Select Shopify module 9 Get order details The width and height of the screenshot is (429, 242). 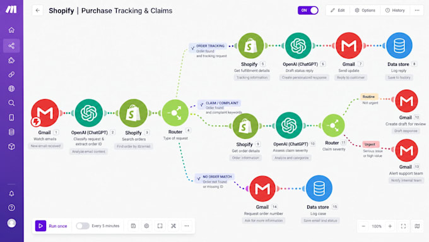coord(245,126)
